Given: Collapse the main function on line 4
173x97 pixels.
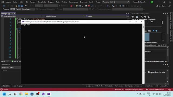Looking at the screenshot, I should (17, 29).
